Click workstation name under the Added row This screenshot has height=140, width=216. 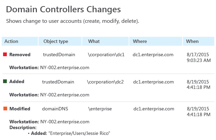click(x=65, y=95)
